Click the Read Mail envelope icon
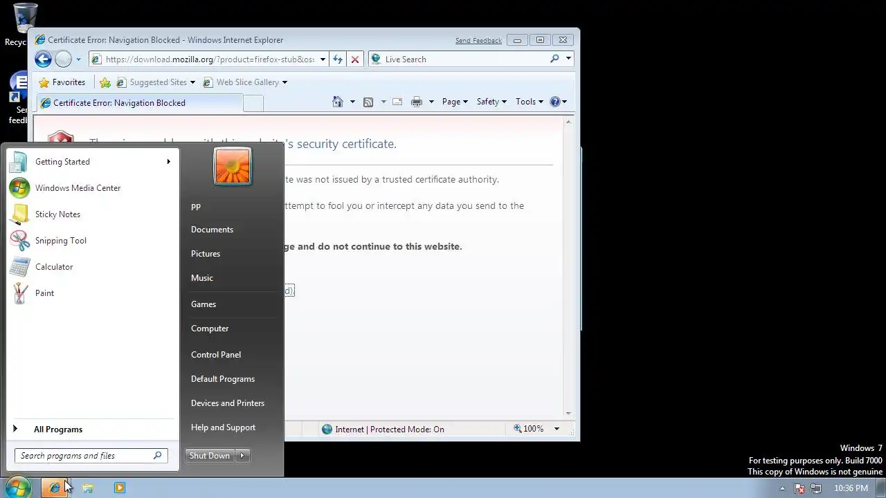 (x=397, y=102)
